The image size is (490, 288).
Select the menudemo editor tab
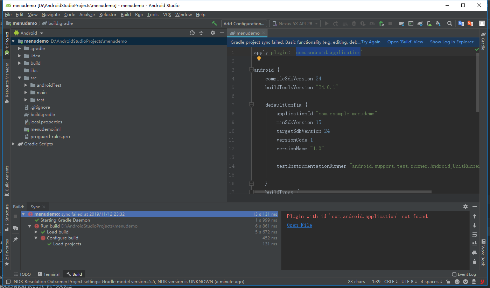(x=247, y=33)
